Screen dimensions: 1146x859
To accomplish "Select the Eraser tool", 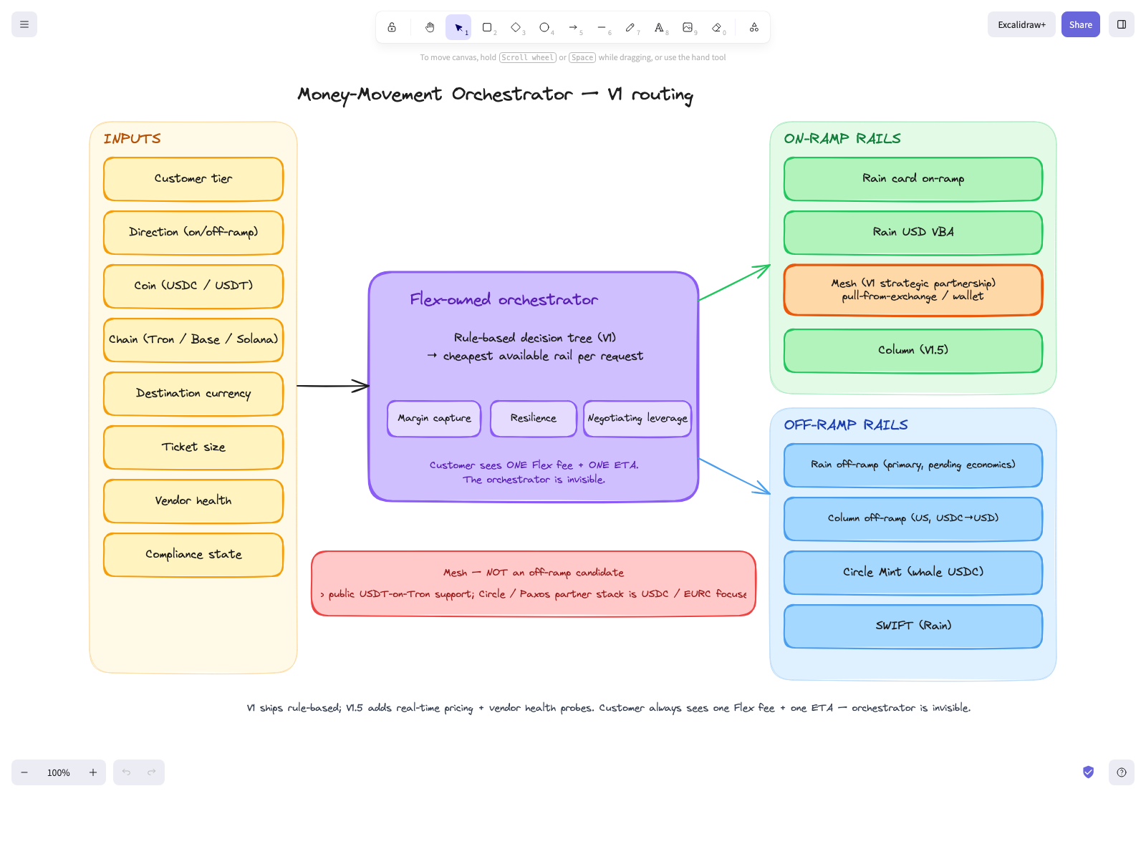I will tap(716, 27).
